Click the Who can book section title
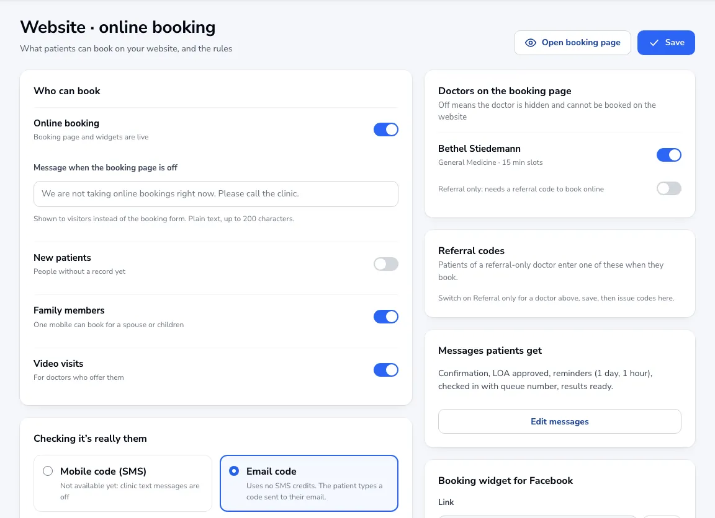This screenshot has height=518, width=715. (67, 91)
